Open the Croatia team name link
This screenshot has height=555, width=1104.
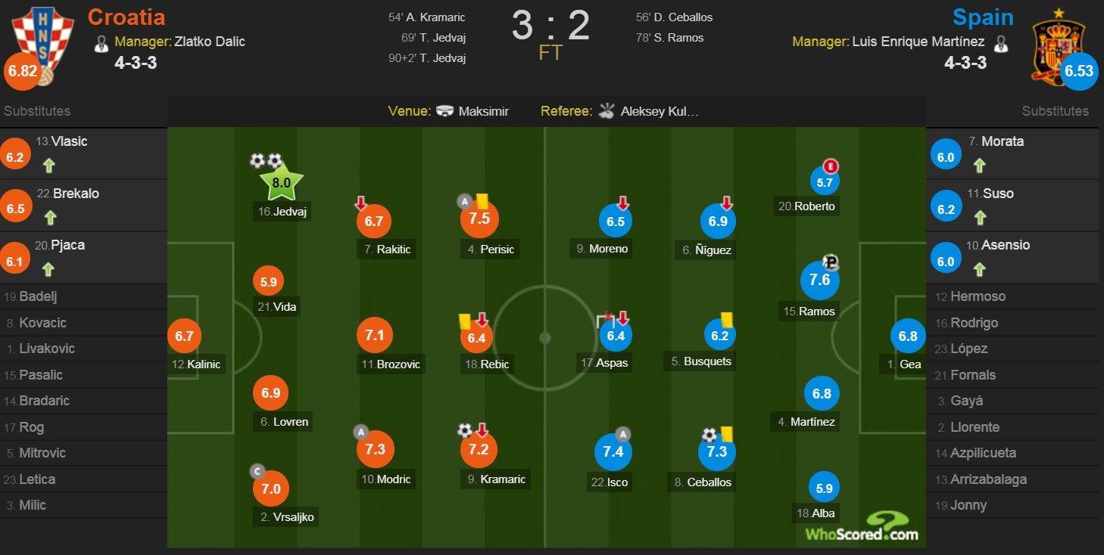[126, 17]
